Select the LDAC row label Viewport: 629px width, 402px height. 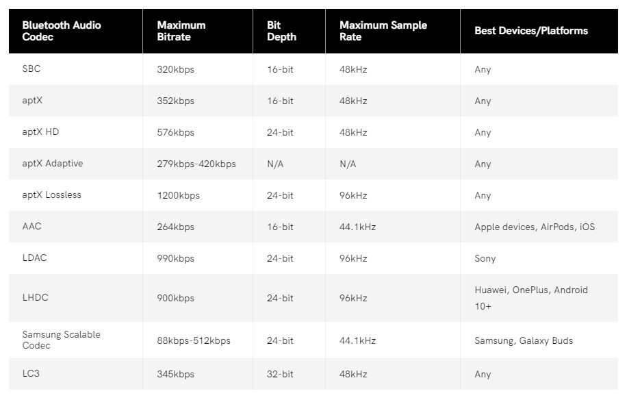[34, 257]
